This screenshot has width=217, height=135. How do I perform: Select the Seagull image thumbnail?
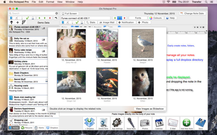(143, 43)
